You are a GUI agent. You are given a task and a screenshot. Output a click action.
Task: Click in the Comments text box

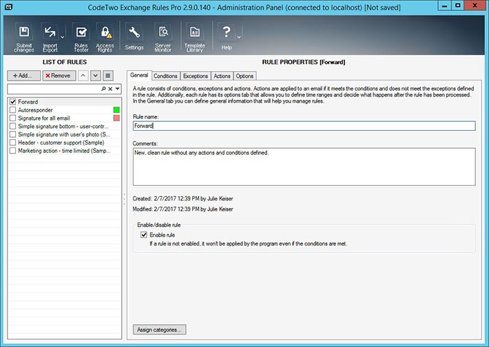(x=304, y=167)
